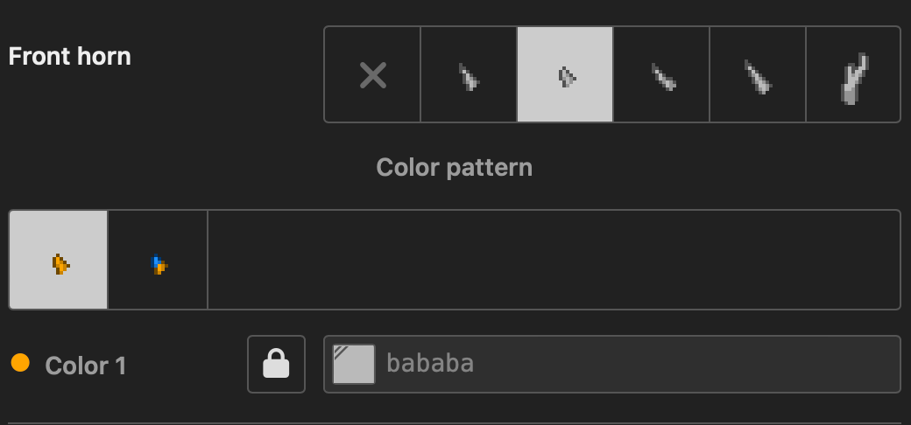
Task: Toggle the lock icon for Color 1
Action: (x=276, y=364)
